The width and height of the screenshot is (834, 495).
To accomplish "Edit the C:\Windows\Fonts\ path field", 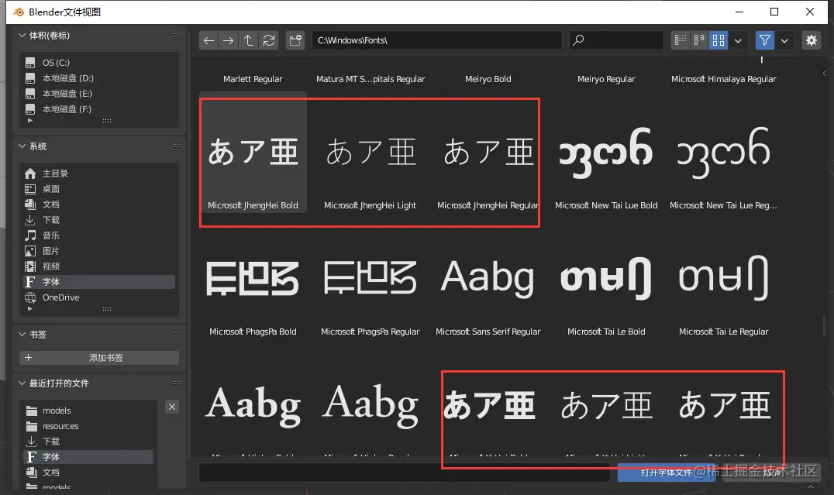I will pyautogui.click(x=436, y=40).
